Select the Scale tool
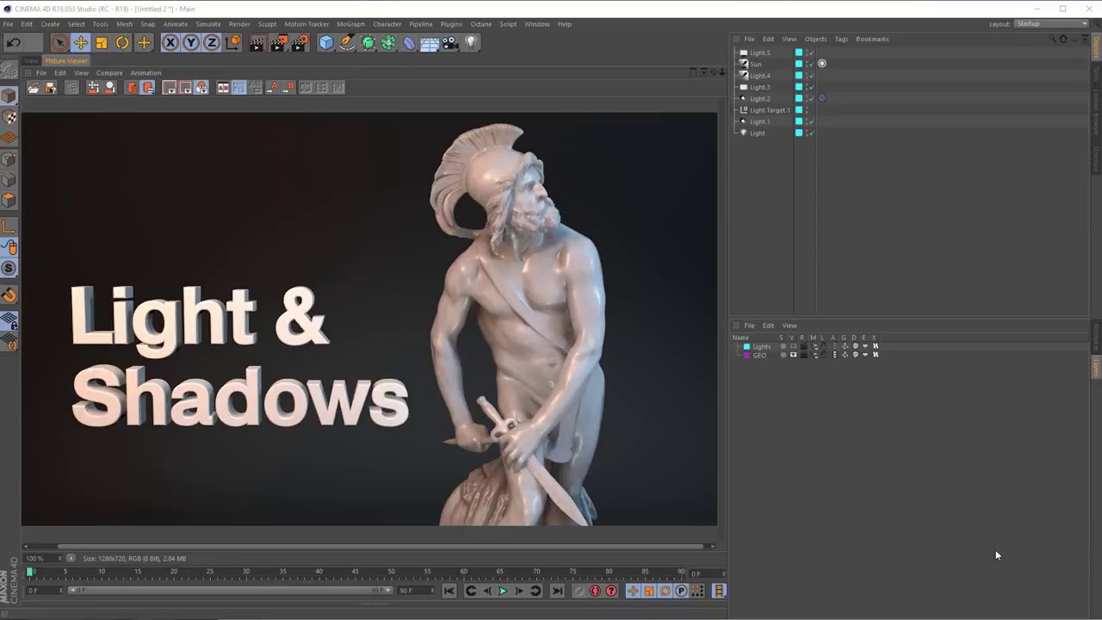Screen dimensions: 1102x620 point(102,42)
